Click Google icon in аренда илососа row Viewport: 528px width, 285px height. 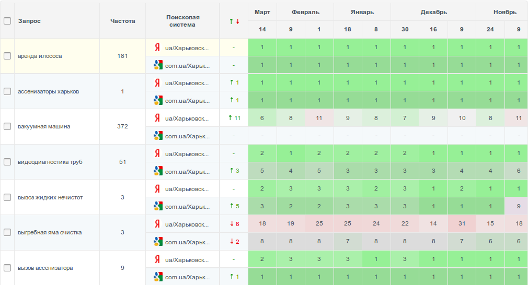[156, 65]
